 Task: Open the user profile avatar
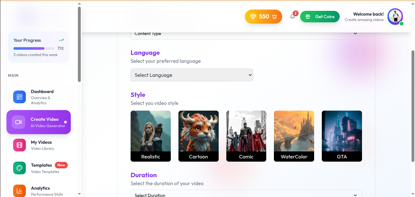click(395, 16)
